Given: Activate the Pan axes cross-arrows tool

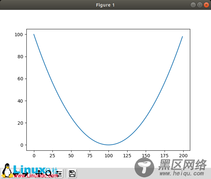Looking at the screenshot, I should [39, 173].
